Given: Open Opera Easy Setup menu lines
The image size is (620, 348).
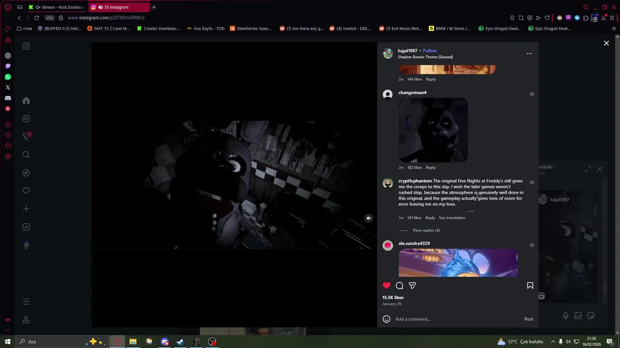Looking at the screenshot, I should [612, 18].
